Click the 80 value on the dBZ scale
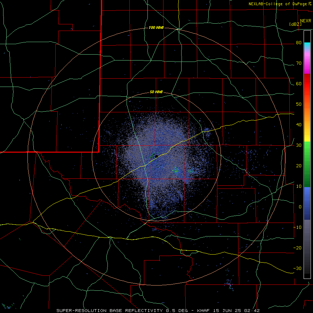 click(299, 43)
